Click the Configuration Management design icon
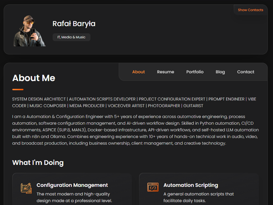The image size is (273, 205). [x=26, y=188]
